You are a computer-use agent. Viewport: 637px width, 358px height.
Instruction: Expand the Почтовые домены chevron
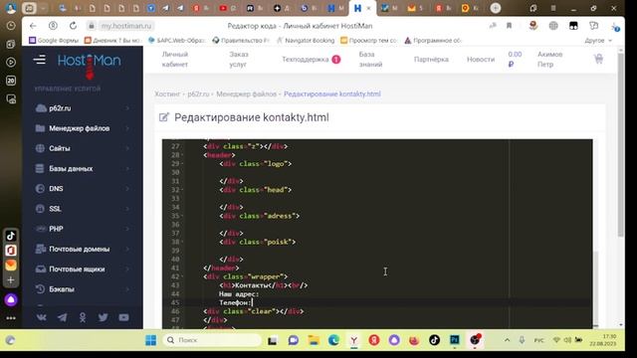click(127, 249)
